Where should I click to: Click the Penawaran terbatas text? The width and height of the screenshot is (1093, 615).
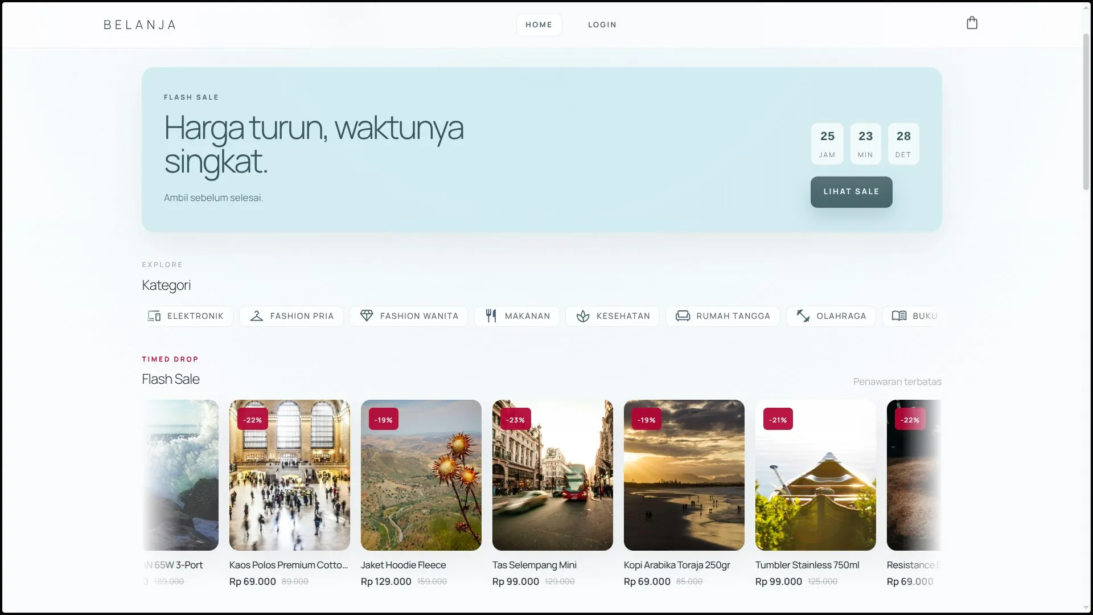pos(897,382)
